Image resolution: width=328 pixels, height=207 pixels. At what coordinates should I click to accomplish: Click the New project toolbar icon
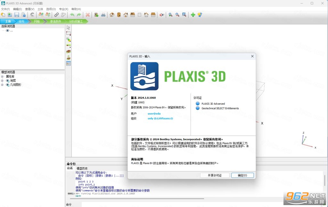tap(3, 15)
